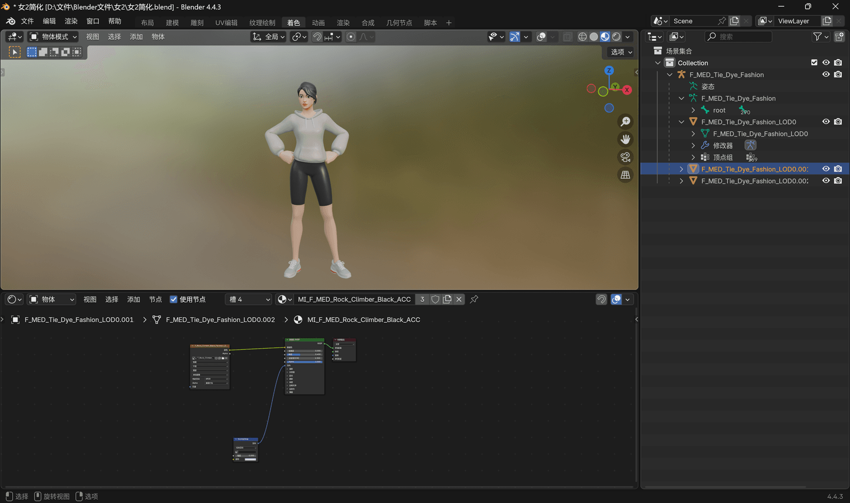The height and width of the screenshot is (503, 850).
Task: Select rendered viewport shading
Action: (x=616, y=37)
